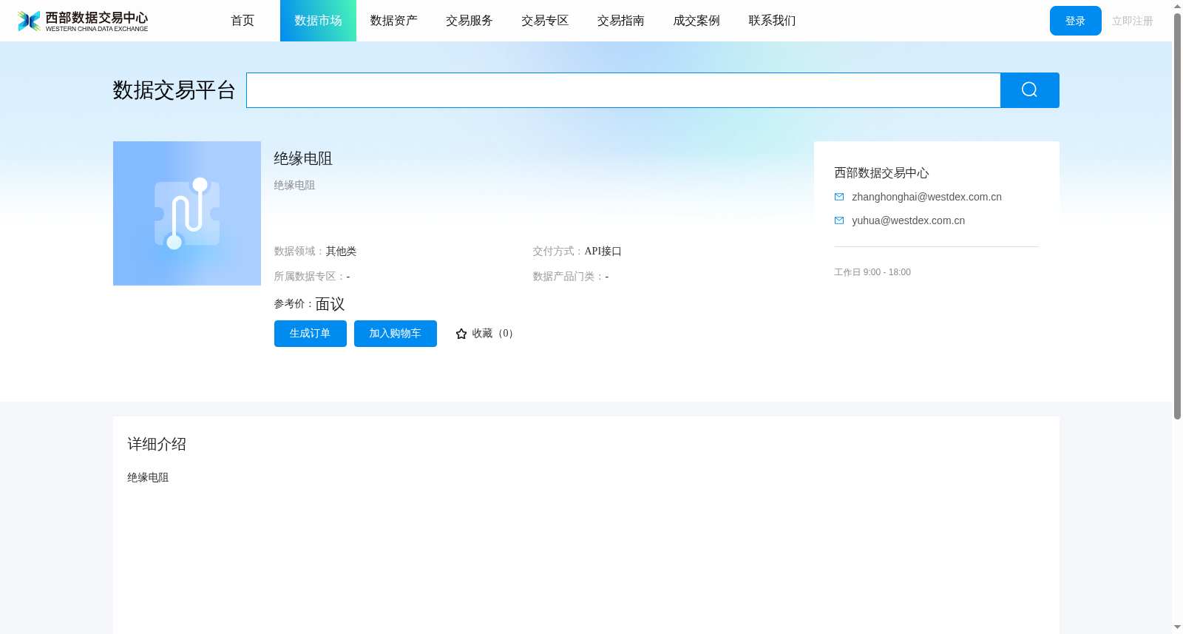1183x634 pixels.
Task: Click the 工作日 9:00 - 18:00 text
Action: [872, 272]
